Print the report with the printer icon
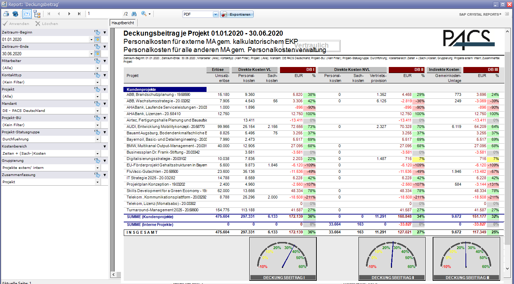The image size is (514, 284). (6, 14)
